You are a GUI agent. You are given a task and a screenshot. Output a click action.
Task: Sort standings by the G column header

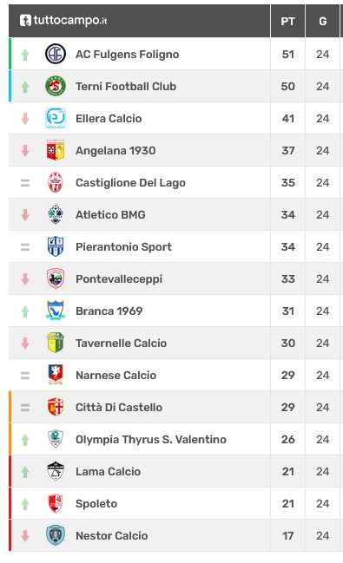point(322,21)
